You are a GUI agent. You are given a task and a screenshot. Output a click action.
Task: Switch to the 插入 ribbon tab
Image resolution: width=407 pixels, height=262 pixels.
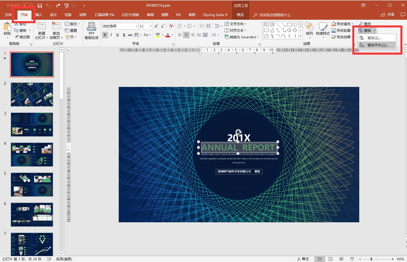[x=39, y=15]
